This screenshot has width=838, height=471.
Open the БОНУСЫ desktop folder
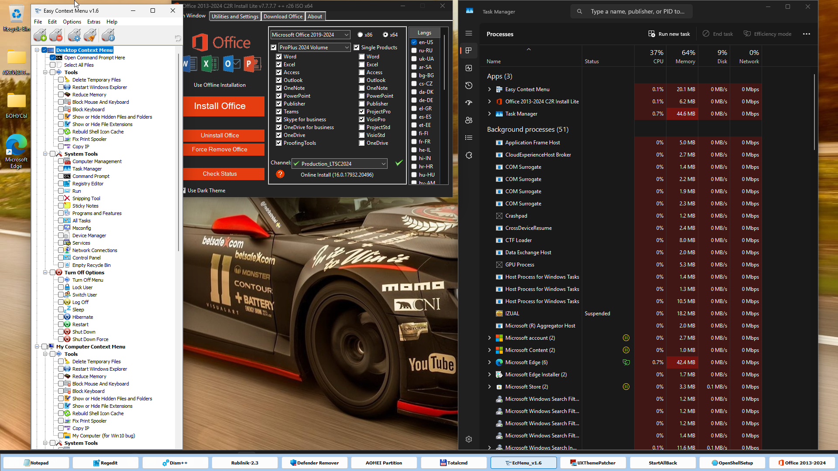[16, 106]
